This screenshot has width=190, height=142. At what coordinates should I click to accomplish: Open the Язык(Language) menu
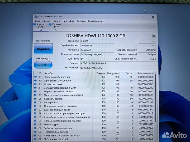click(96, 21)
